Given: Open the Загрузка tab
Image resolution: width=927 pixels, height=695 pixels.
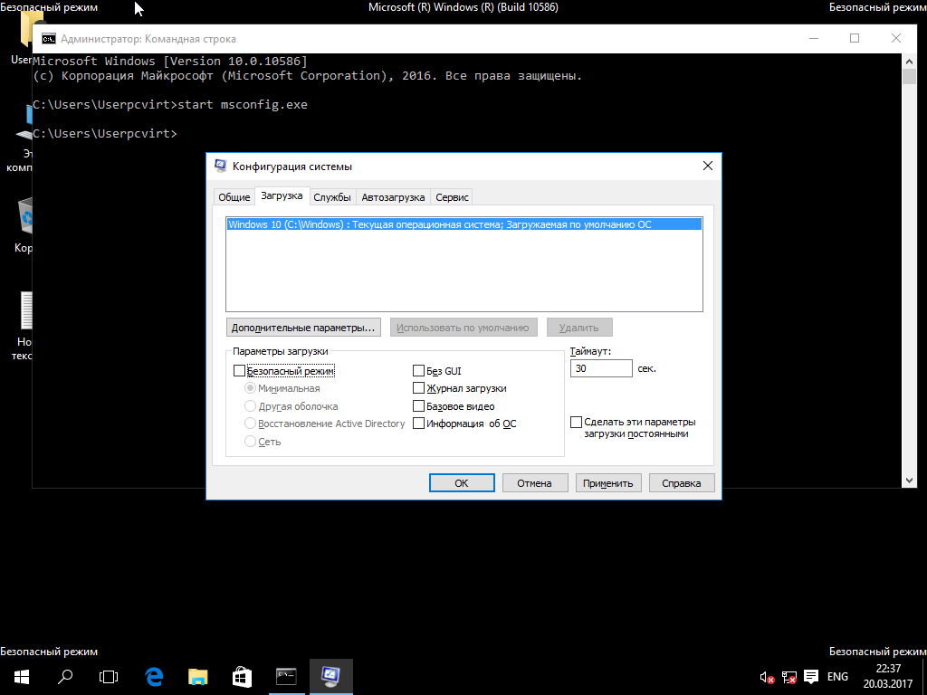Looking at the screenshot, I should pyautogui.click(x=282, y=195).
